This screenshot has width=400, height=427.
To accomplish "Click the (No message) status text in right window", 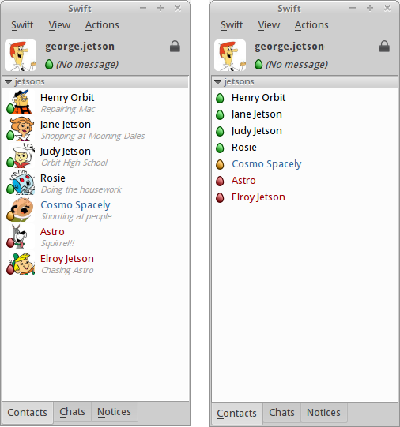I will [296, 65].
